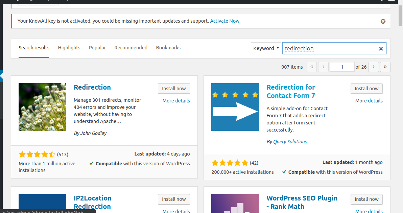This screenshot has width=403, height=213.
Task: Click the Activate Now link
Action: tap(224, 21)
